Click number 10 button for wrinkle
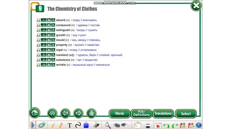Viewport: 230px width, 129px height. pyautogui.click(x=44, y=65)
